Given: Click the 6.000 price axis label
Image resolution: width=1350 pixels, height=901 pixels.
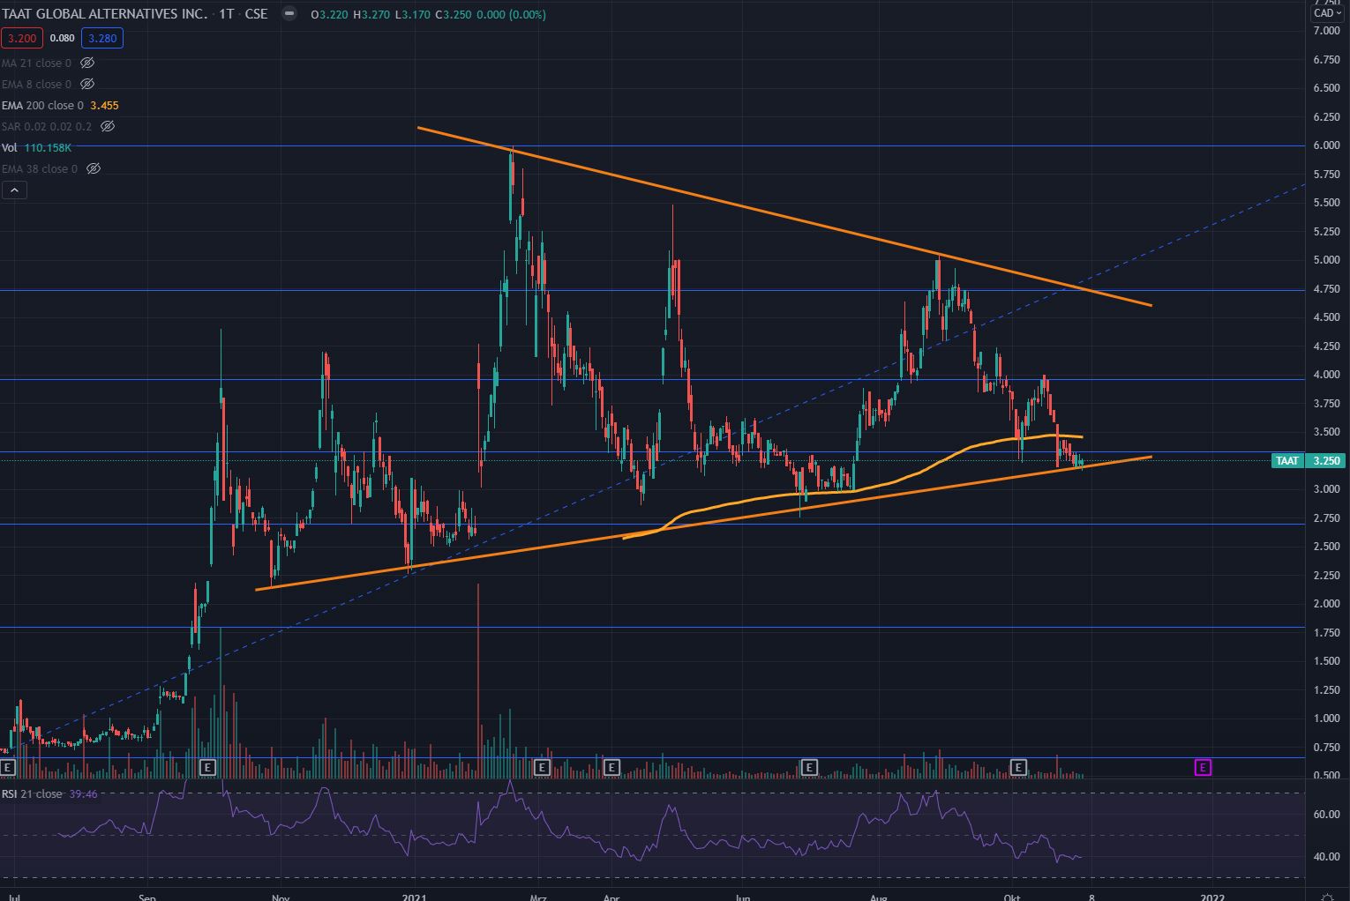Looking at the screenshot, I should pyautogui.click(x=1326, y=145).
